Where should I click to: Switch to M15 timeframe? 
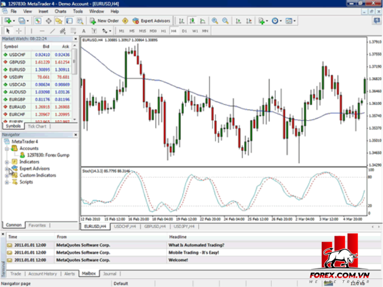coord(142,31)
